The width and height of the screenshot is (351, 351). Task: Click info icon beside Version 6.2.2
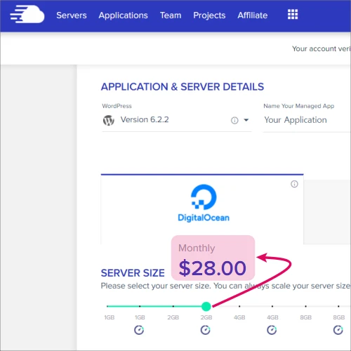234,121
